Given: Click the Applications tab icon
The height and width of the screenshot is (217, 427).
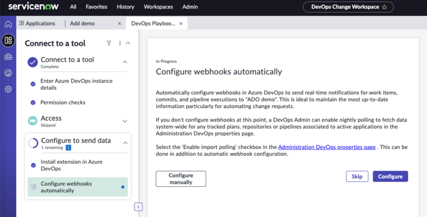Looking at the screenshot, I should tap(22, 23).
